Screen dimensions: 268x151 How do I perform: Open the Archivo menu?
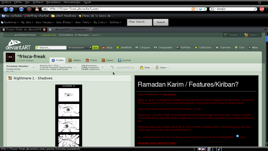6,2
